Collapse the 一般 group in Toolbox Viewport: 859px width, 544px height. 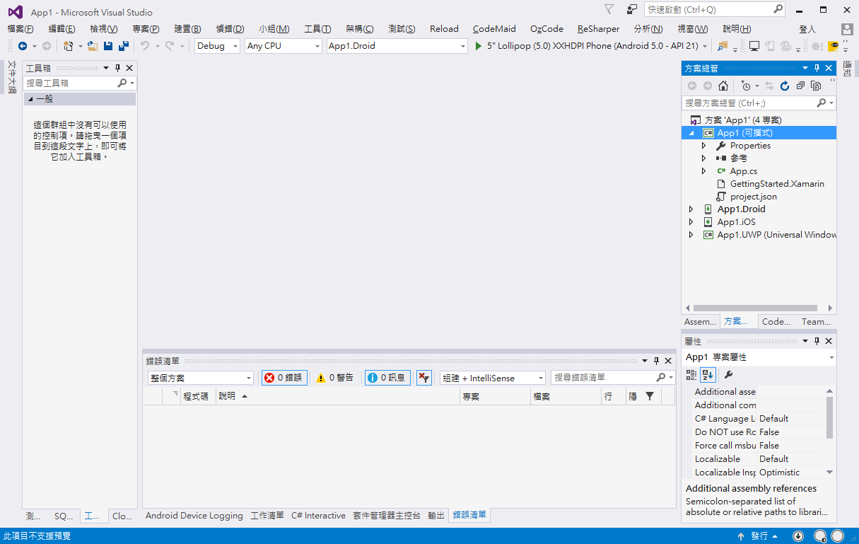(x=30, y=99)
